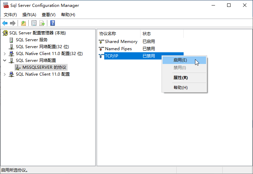Click the 已禁用 status of TCP/IP
The height and width of the screenshot is (174, 253).
point(149,56)
